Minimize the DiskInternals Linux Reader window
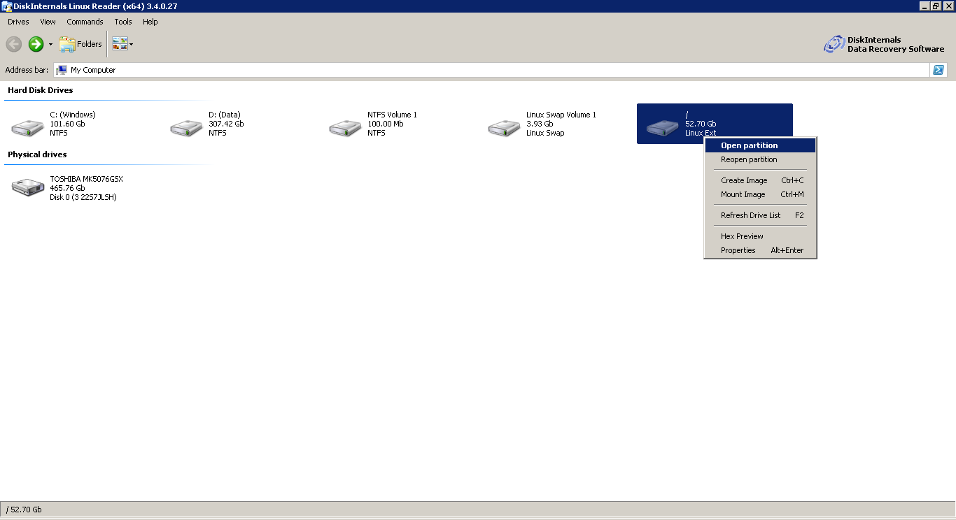 [924, 6]
